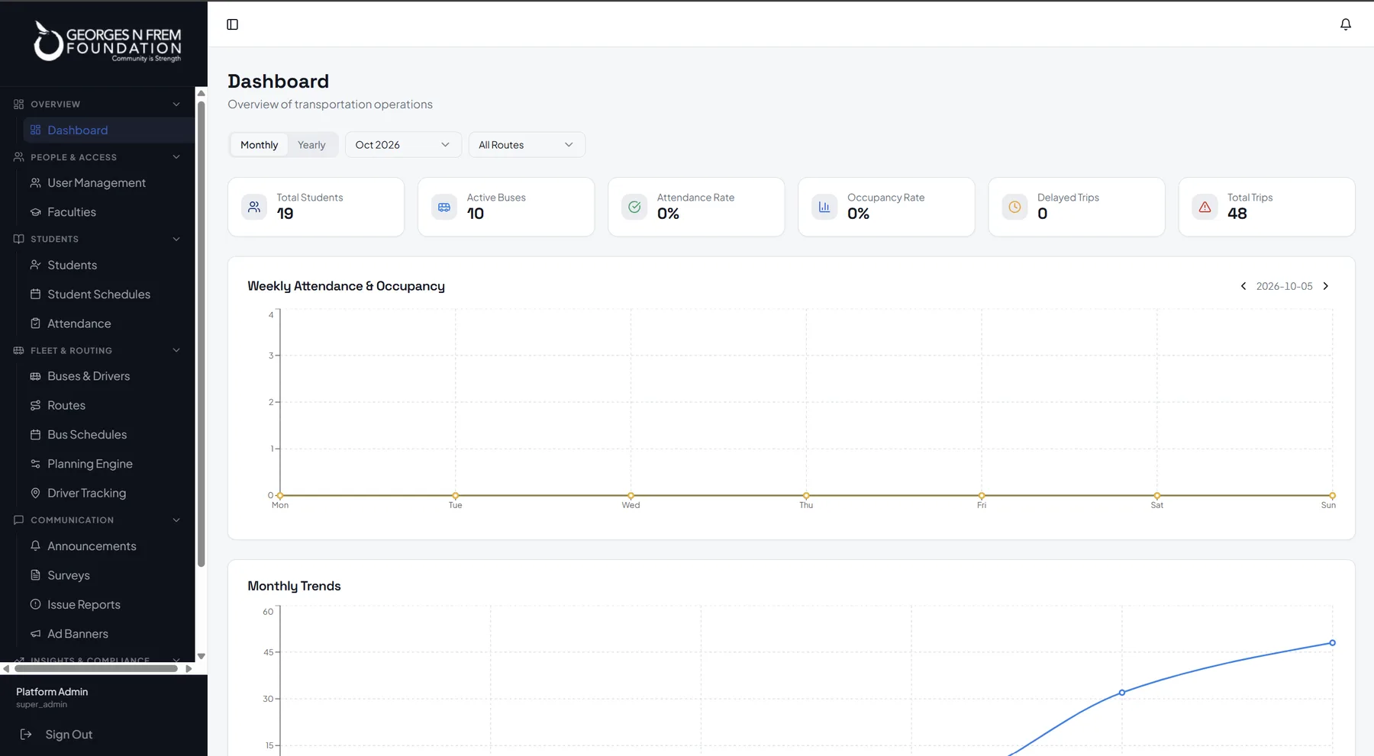Collapse the Overview section
Image resolution: width=1374 pixels, height=756 pixels.
(x=98, y=104)
